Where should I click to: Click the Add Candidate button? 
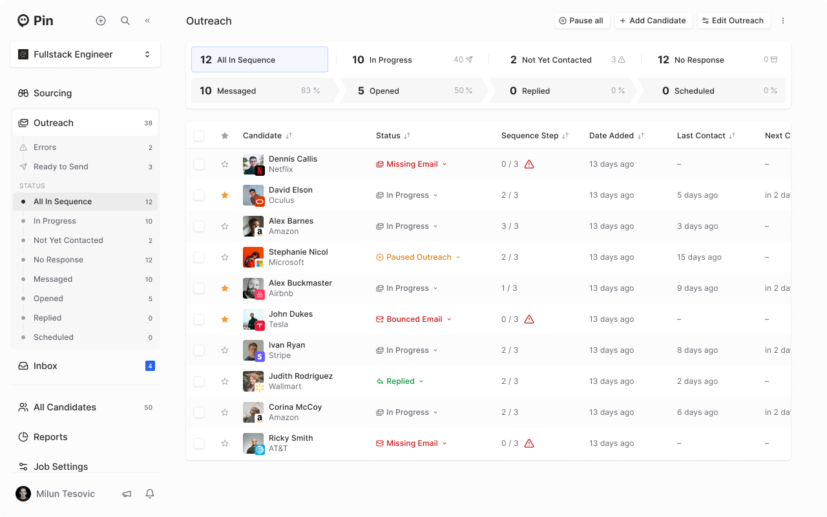coord(653,21)
